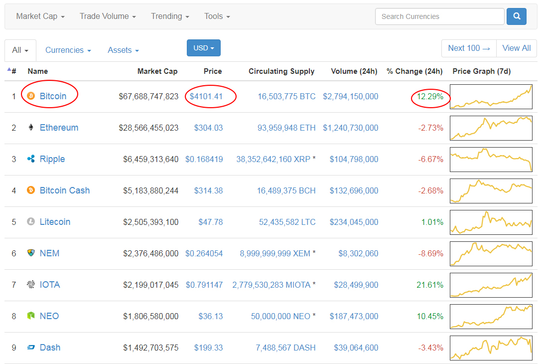Open the All filter dropdown
The height and width of the screenshot is (364, 540).
tap(20, 50)
